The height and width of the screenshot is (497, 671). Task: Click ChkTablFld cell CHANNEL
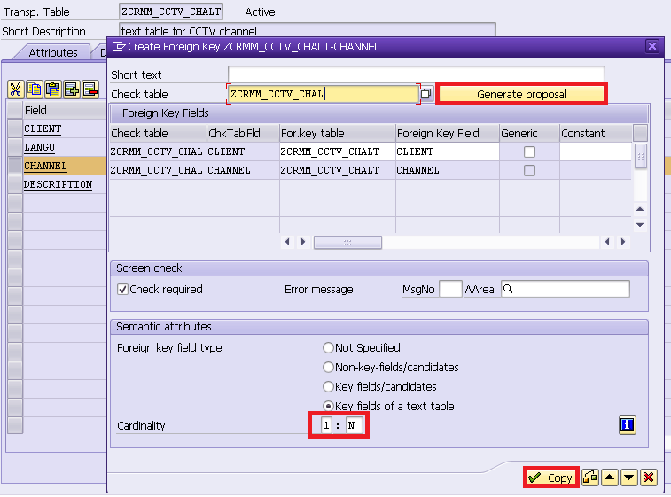point(243,170)
